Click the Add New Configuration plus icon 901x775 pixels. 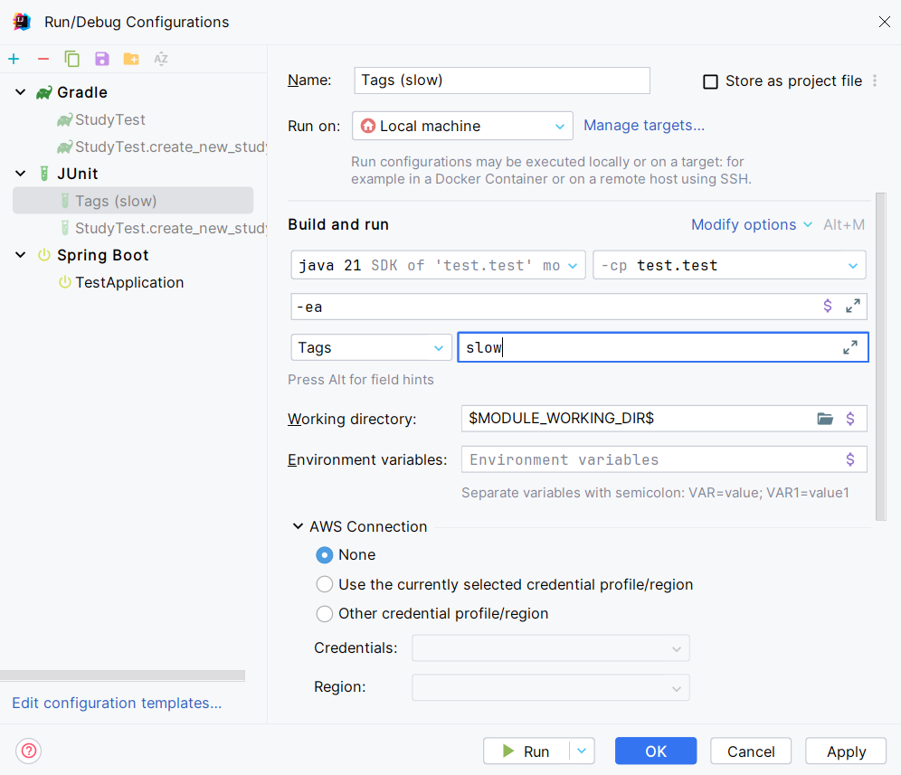point(14,60)
